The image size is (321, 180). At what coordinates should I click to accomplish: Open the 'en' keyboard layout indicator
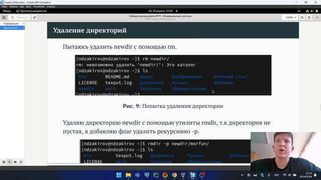click(x=299, y=11)
